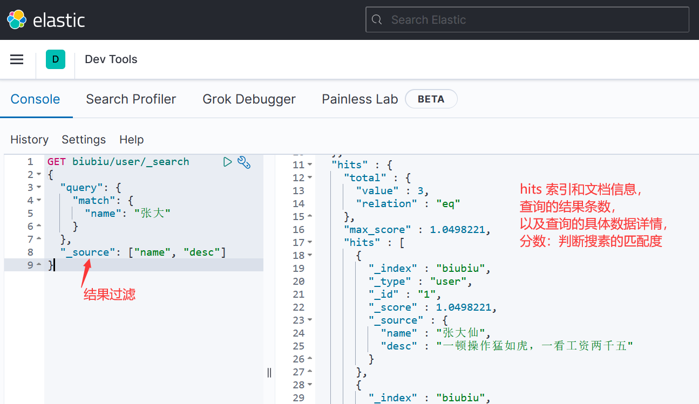Collapse output object at line 28
This screenshot has height=404, width=699.
pos(310,385)
